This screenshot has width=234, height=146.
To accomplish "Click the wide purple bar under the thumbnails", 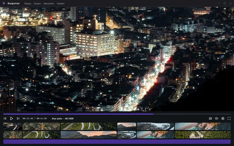I will pyautogui.click(x=117, y=142).
